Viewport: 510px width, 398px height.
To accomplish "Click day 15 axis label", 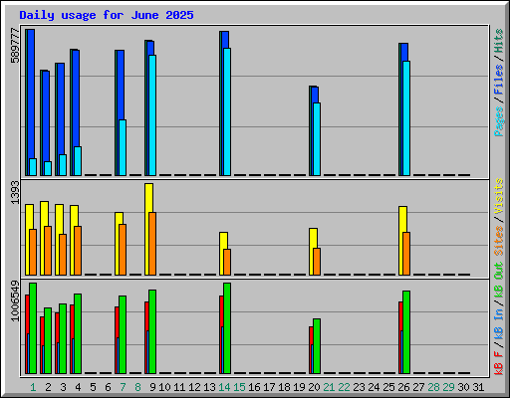I will click(239, 387).
